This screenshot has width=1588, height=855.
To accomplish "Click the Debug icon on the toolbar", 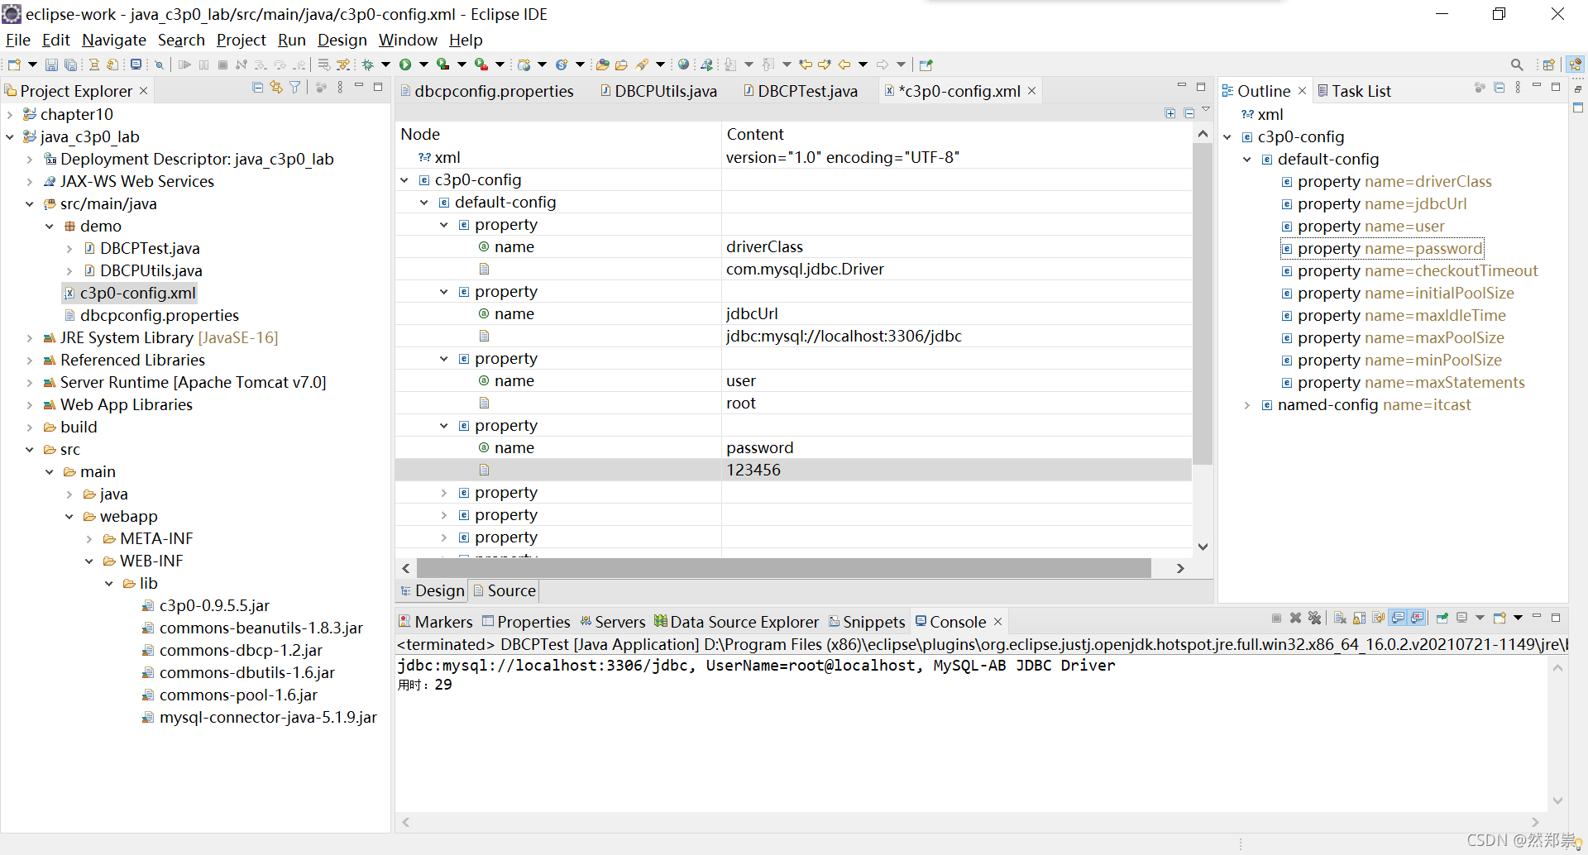I will pyautogui.click(x=367, y=64).
